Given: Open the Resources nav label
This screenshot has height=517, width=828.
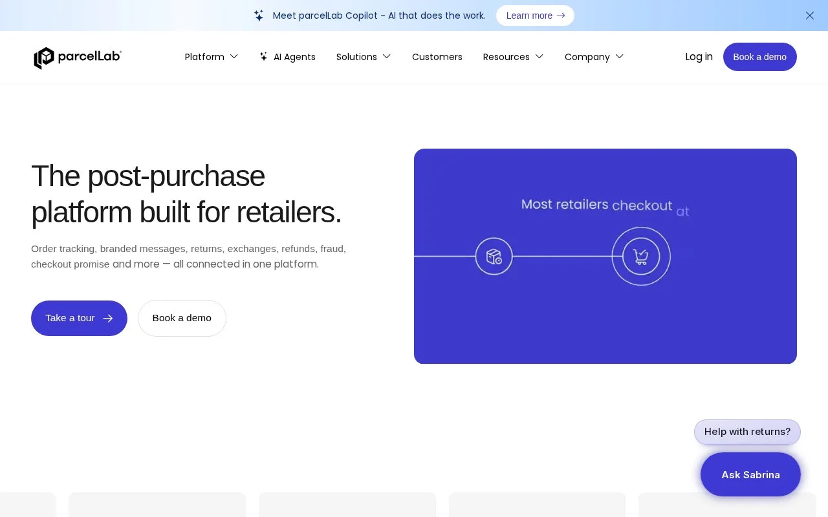Looking at the screenshot, I should pos(507,57).
